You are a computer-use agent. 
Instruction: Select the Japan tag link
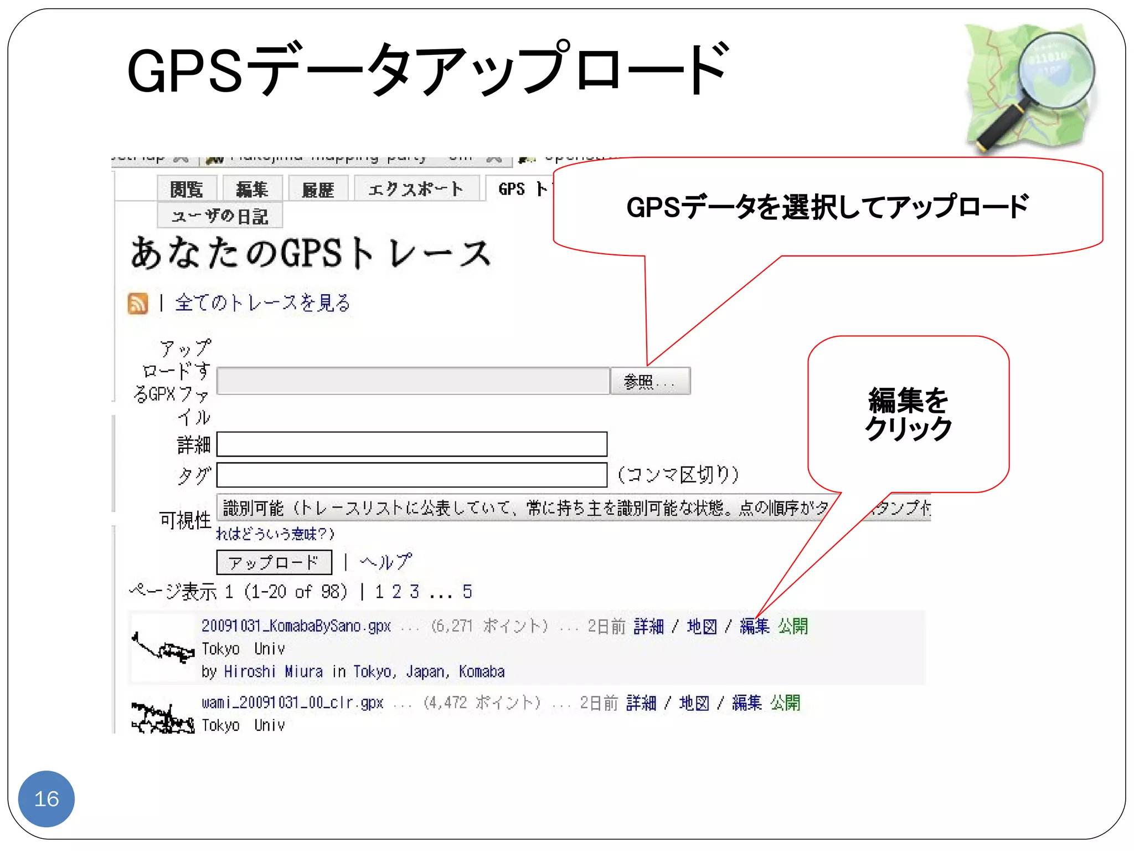tap(424, 671)
